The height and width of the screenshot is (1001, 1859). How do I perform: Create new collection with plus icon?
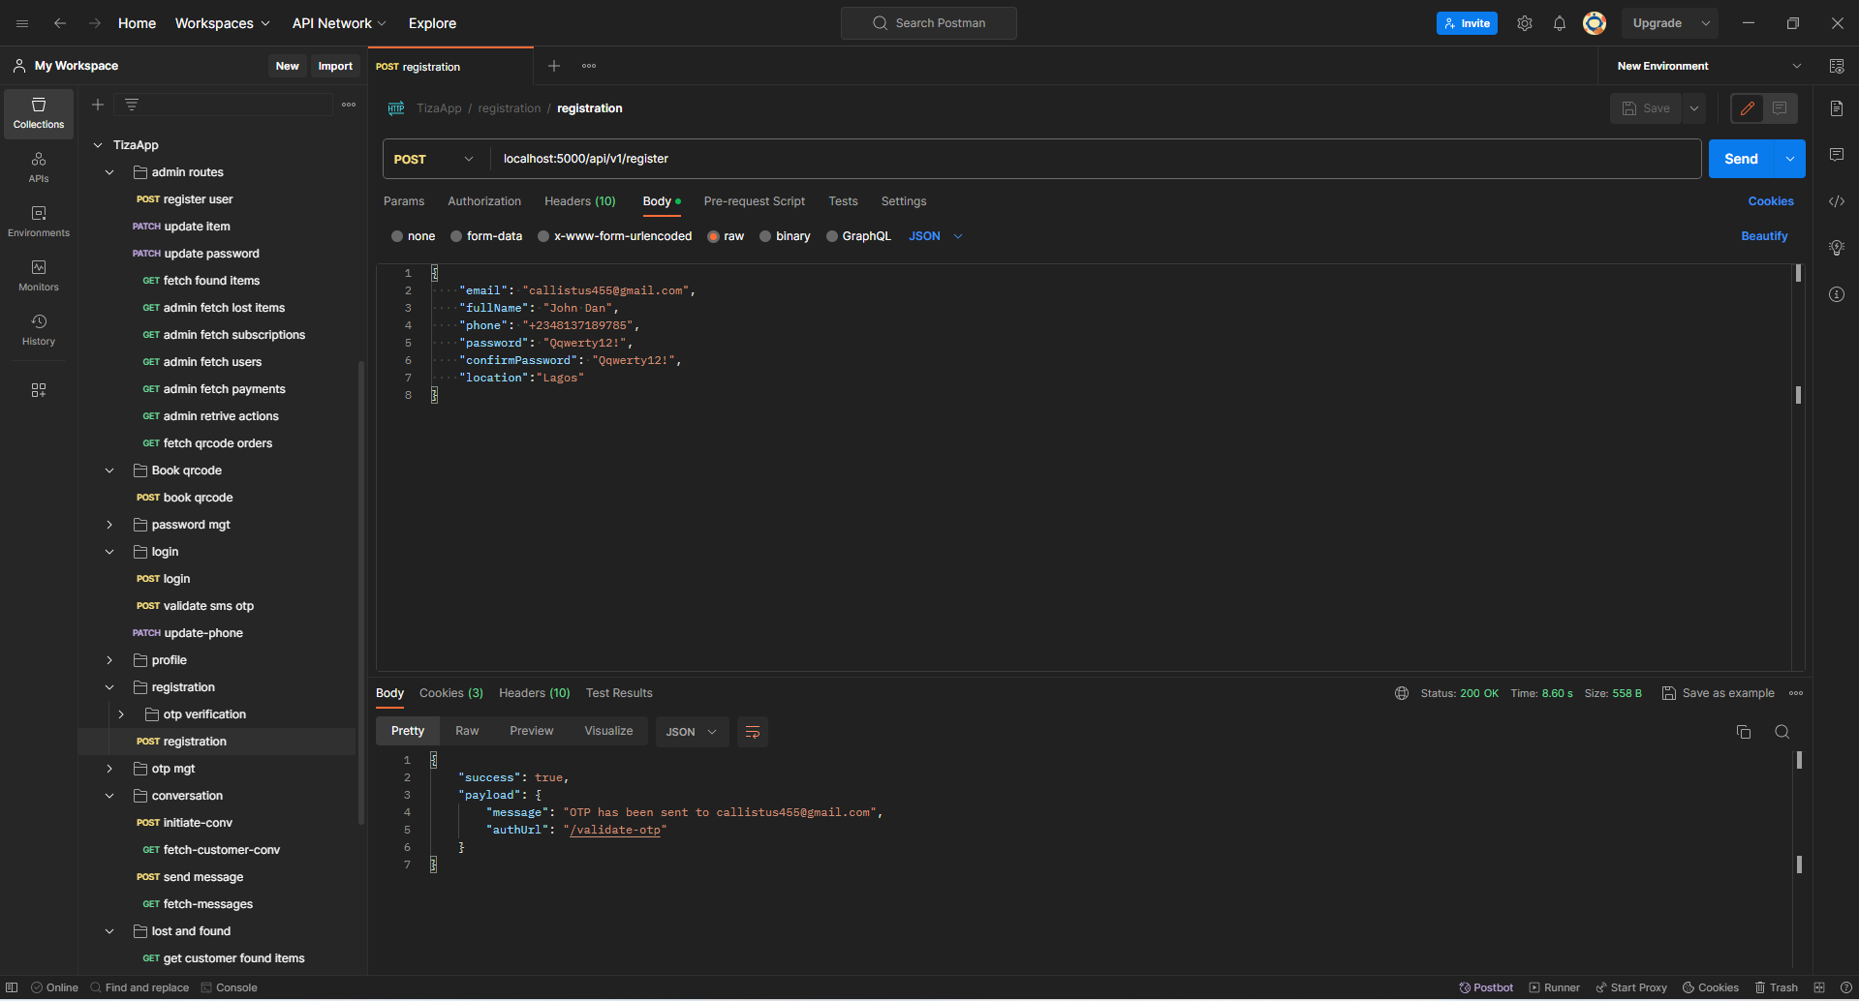click(98, 105)
